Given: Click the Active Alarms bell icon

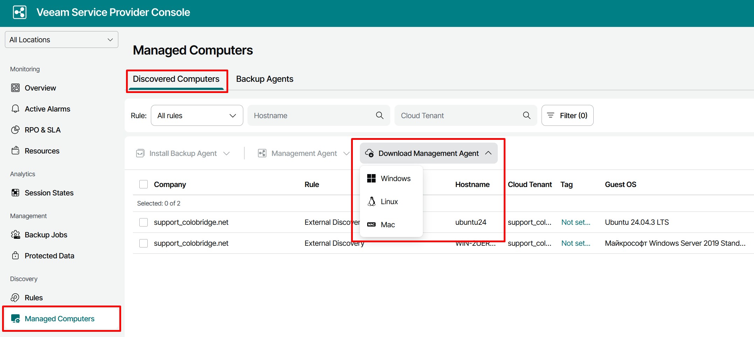Looking at the screenshot, I should [x=15, y=109].
